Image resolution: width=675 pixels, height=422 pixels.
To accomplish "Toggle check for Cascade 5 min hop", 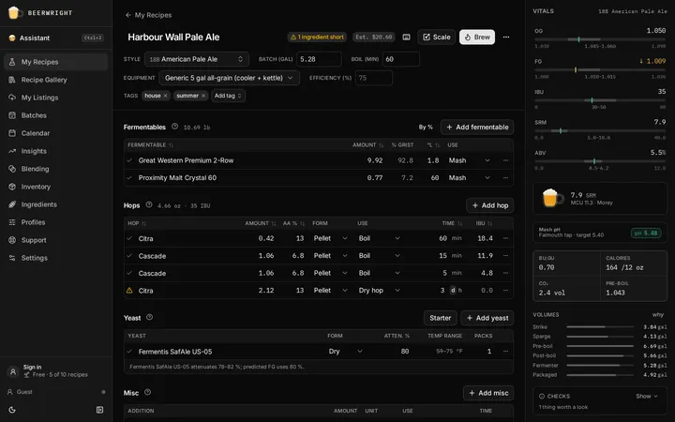I will [129, 273].
